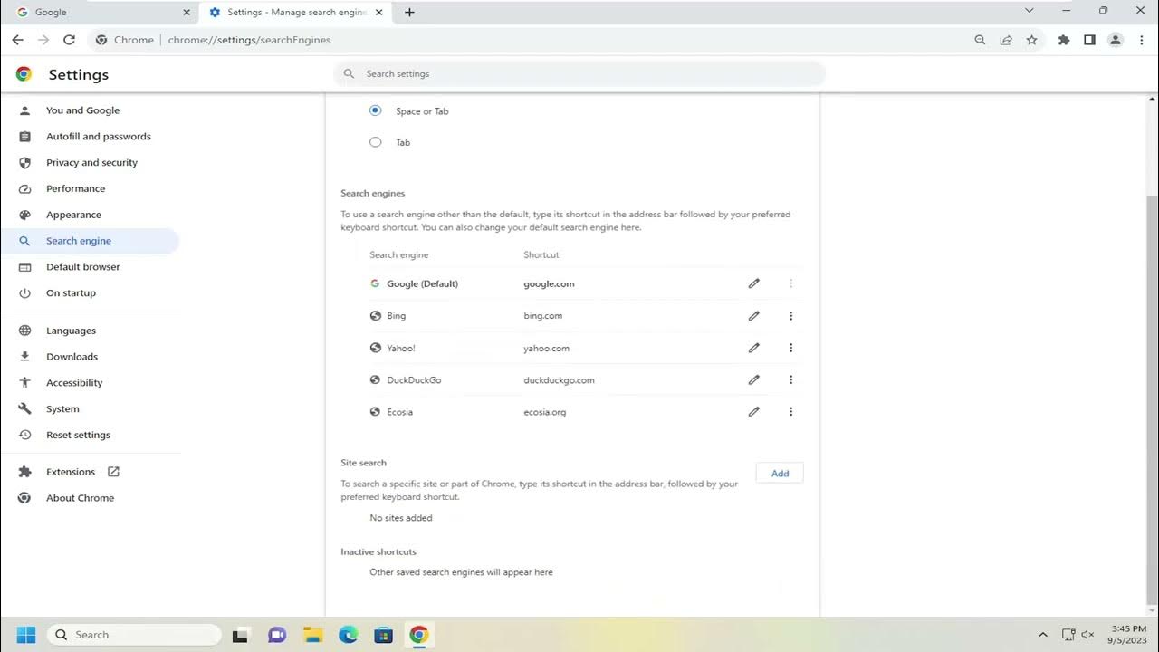The image size is (1159, 652).
Task: Click the address bar URL
Action: 249,40
